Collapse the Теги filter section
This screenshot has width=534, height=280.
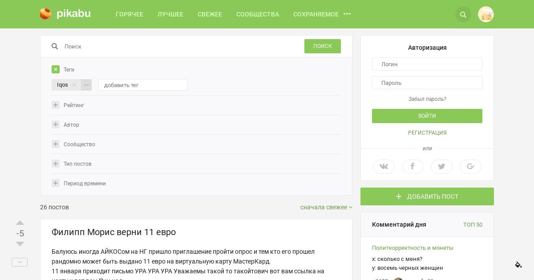pyautogui.click(x=56, y=69)
